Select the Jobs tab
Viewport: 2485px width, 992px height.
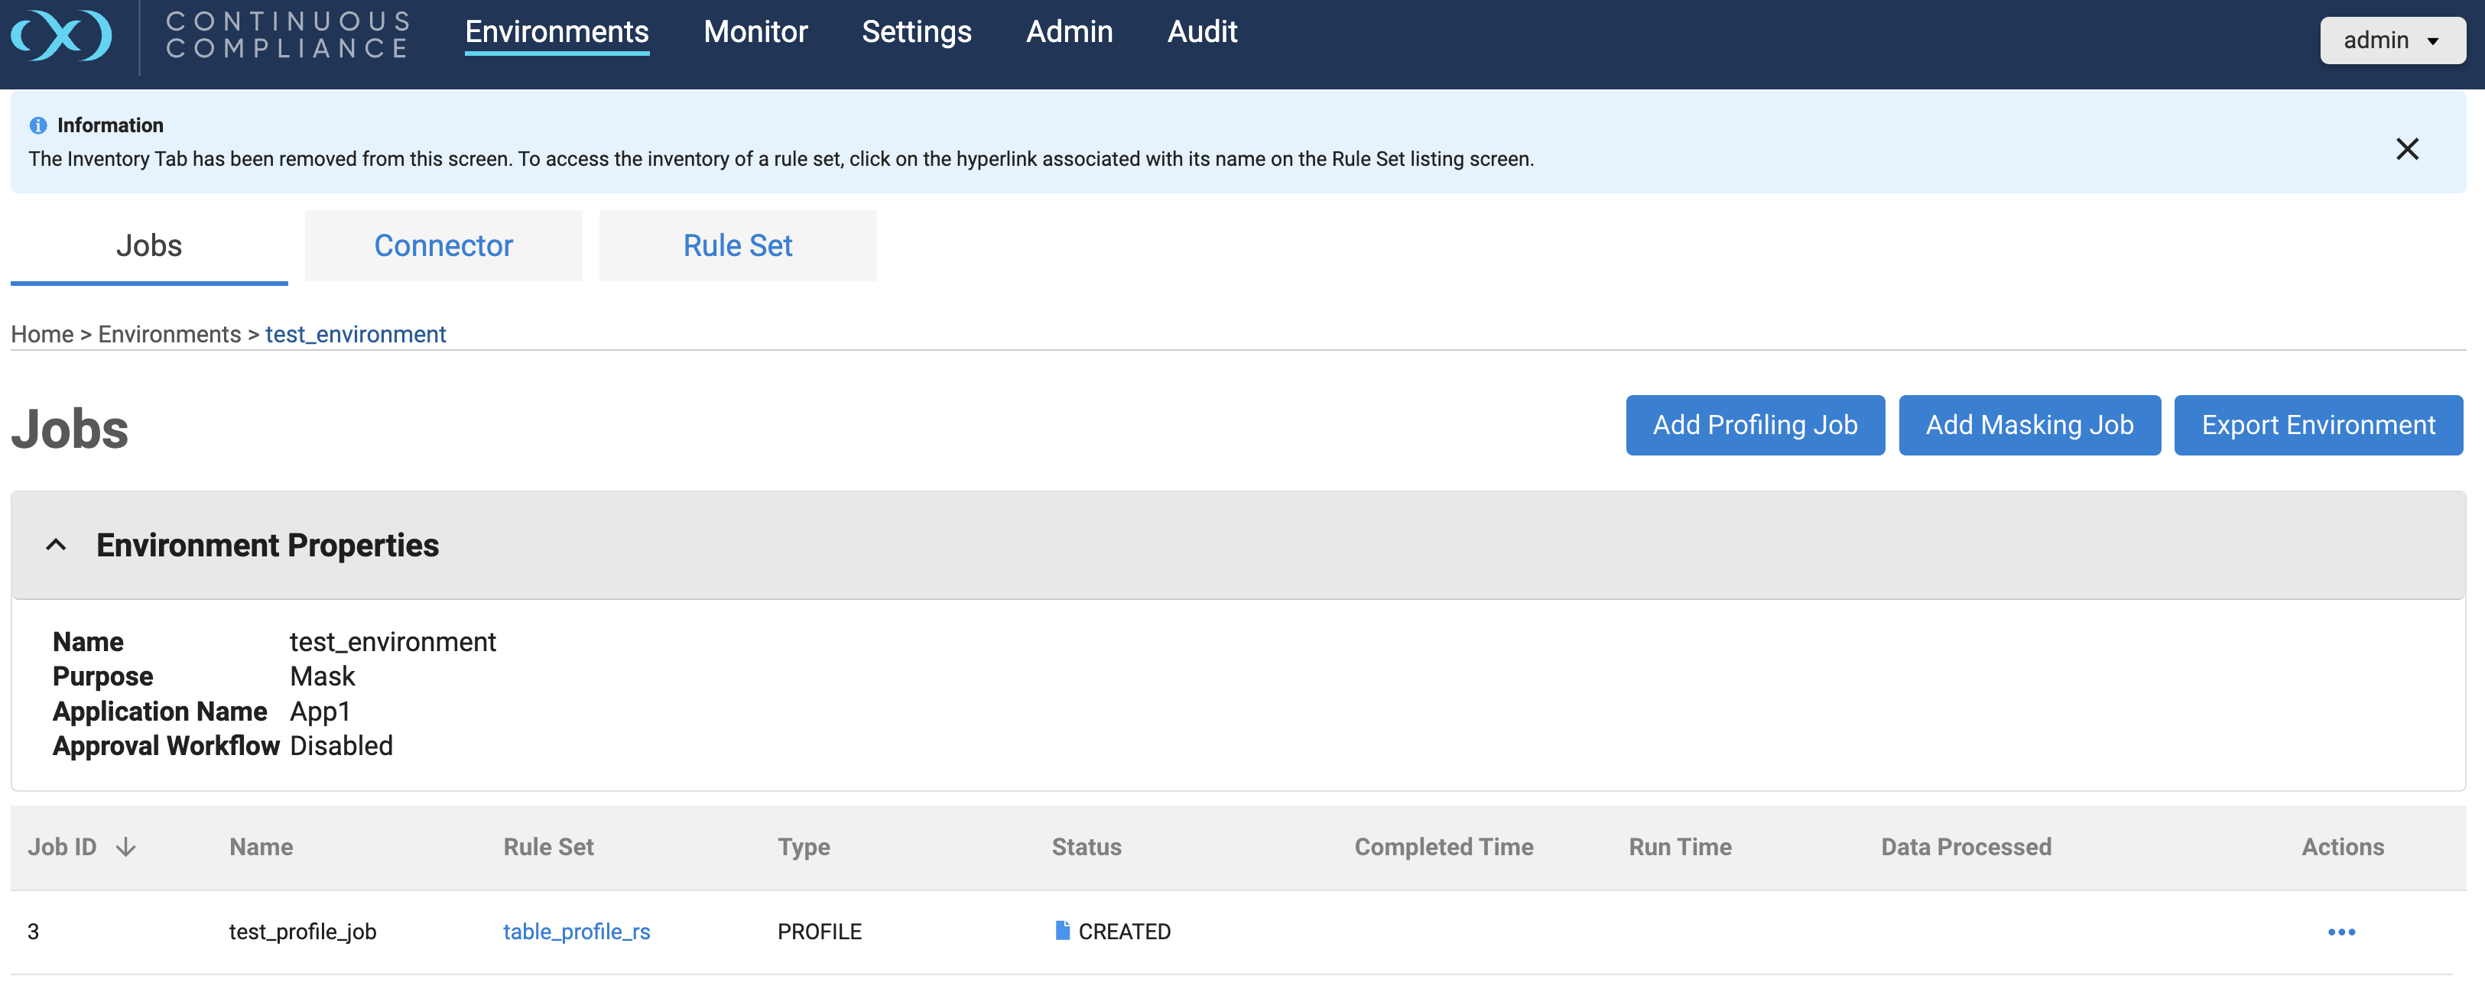pyautogui.click(x=148, y=246)
